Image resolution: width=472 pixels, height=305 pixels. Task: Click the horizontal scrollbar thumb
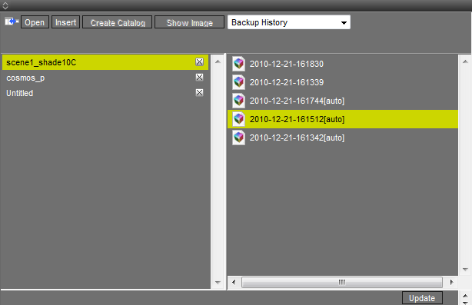[x=342, y=282]
